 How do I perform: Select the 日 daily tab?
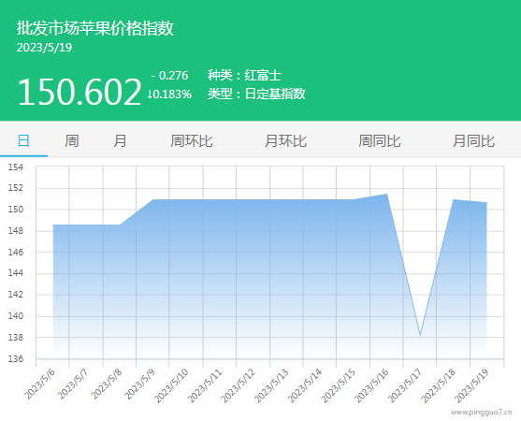pyautogui.click(x=23, y=141)
